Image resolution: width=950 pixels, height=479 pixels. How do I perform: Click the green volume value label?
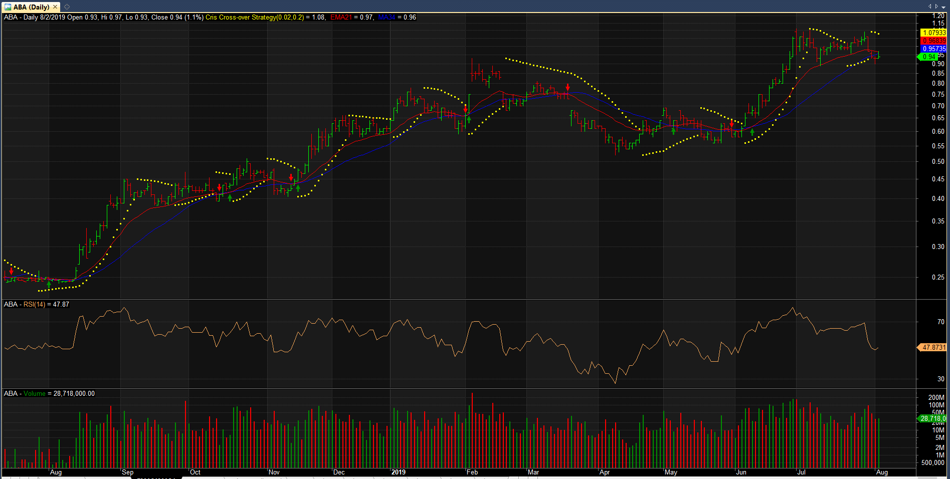click(932, 418)
